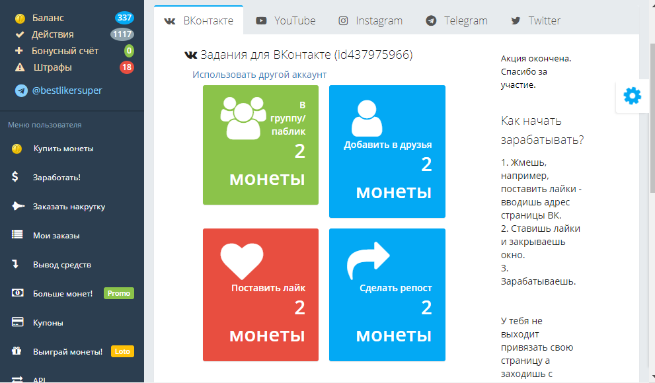Click the gray 1117 actions badge
Image resolution: width=655 pixels, height=383 pixels.
coord(122,34)
